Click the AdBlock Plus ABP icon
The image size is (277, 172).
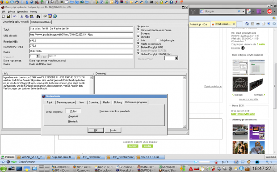(x=269, y=12)
